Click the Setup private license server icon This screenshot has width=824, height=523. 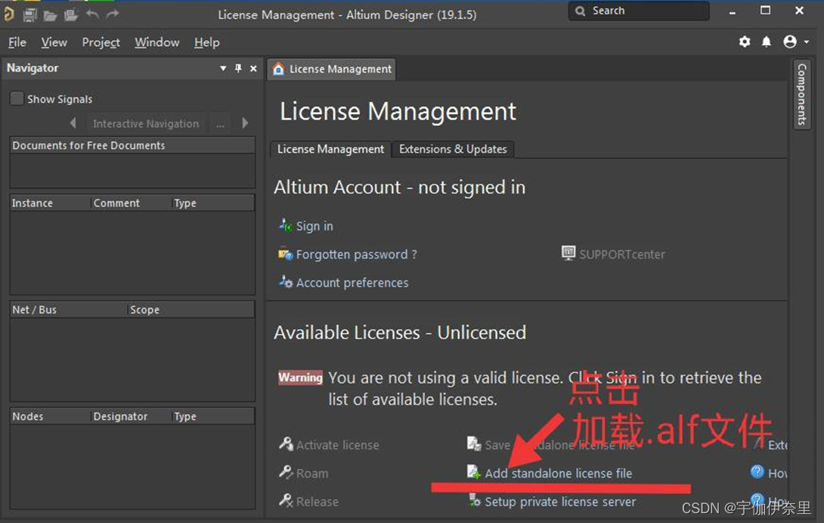(x=475, y=500)
